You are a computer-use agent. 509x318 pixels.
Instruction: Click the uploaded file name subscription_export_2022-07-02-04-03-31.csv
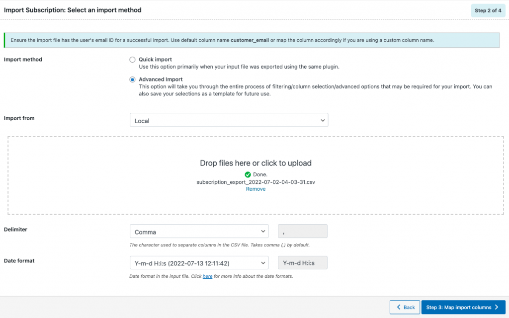point(256,182)
